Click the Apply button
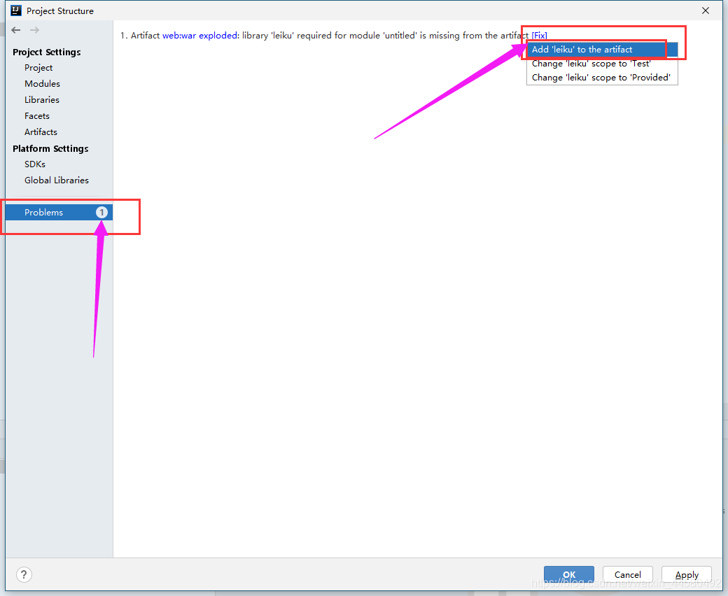 pos(687,575)
